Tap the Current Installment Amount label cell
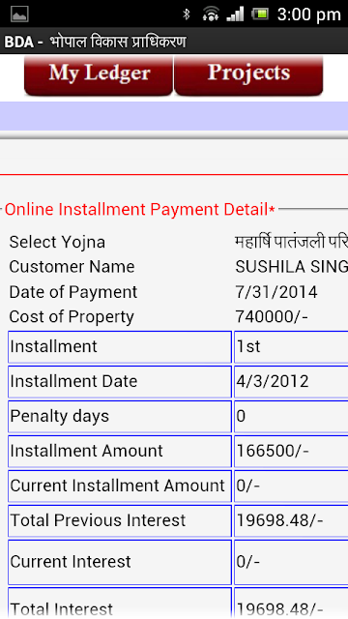 (x=120, y=486)
